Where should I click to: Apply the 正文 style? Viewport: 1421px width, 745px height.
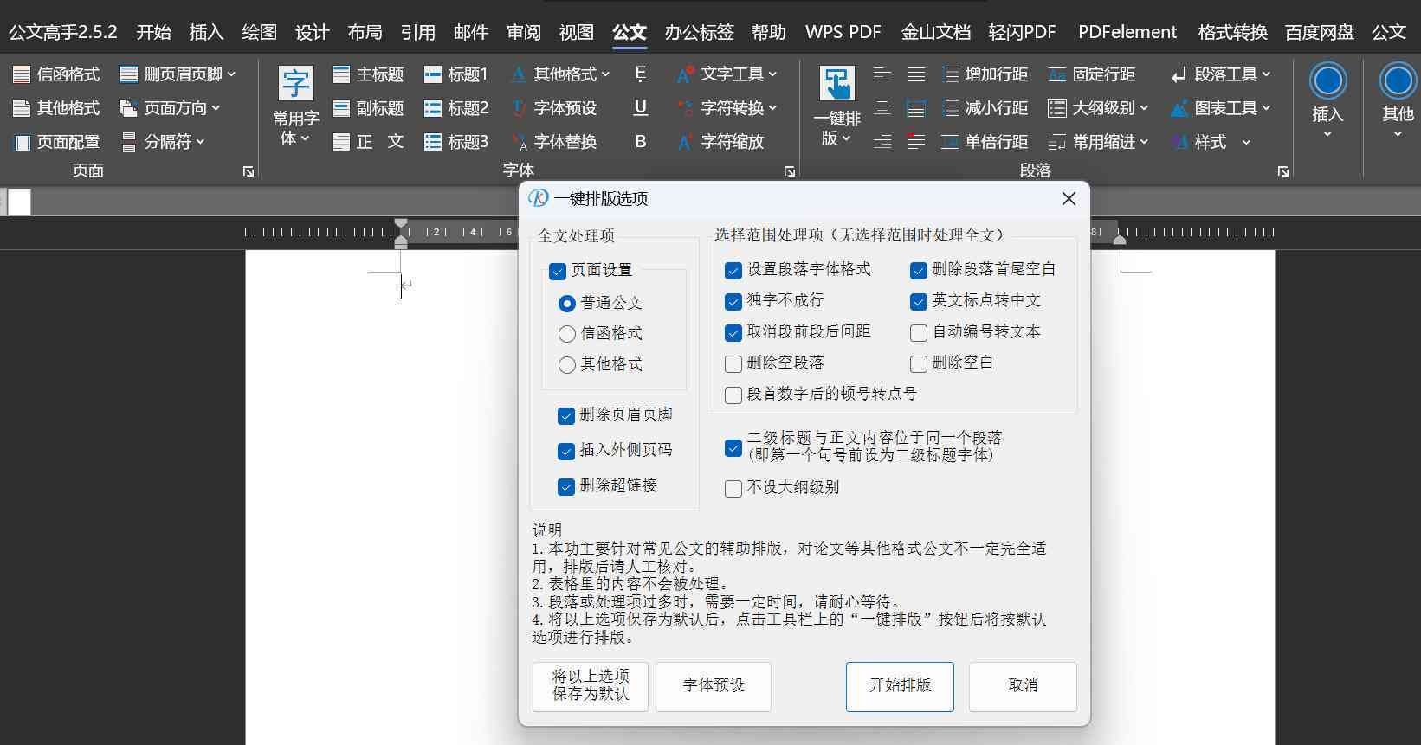(368, 142)
